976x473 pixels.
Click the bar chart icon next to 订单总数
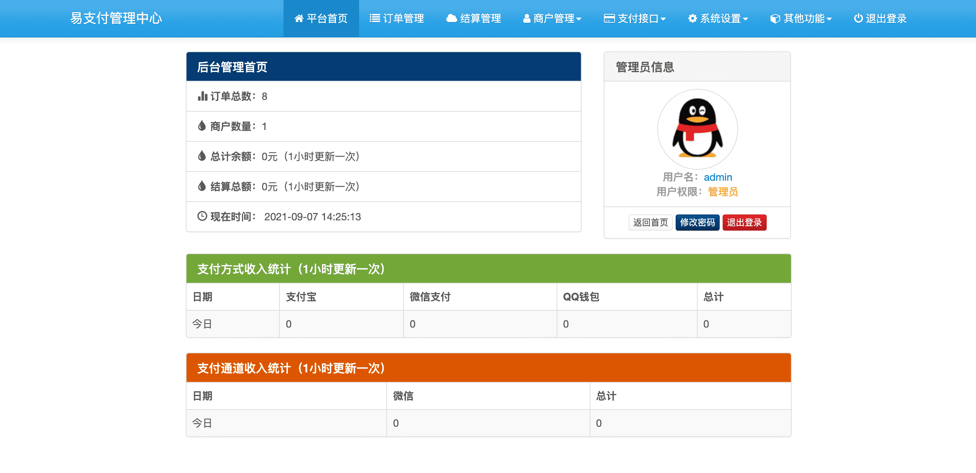point(202,96)
